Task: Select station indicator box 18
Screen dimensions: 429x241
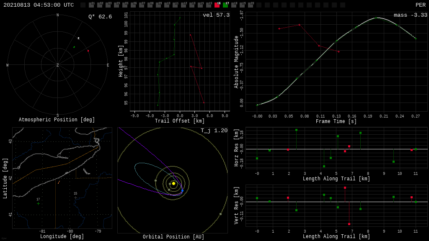Action: (234, 5)
